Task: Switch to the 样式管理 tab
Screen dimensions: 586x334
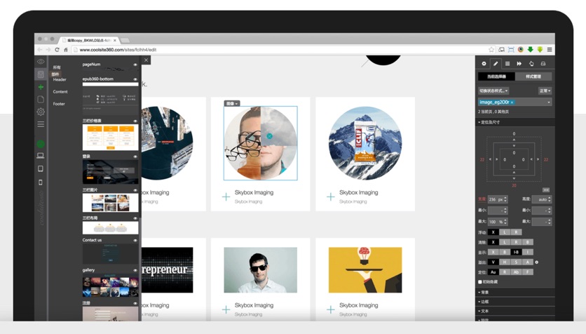Action: point(533,76)
